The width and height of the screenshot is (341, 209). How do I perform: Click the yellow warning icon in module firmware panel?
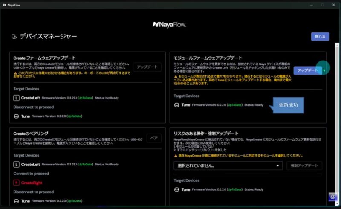pos(176,76)
